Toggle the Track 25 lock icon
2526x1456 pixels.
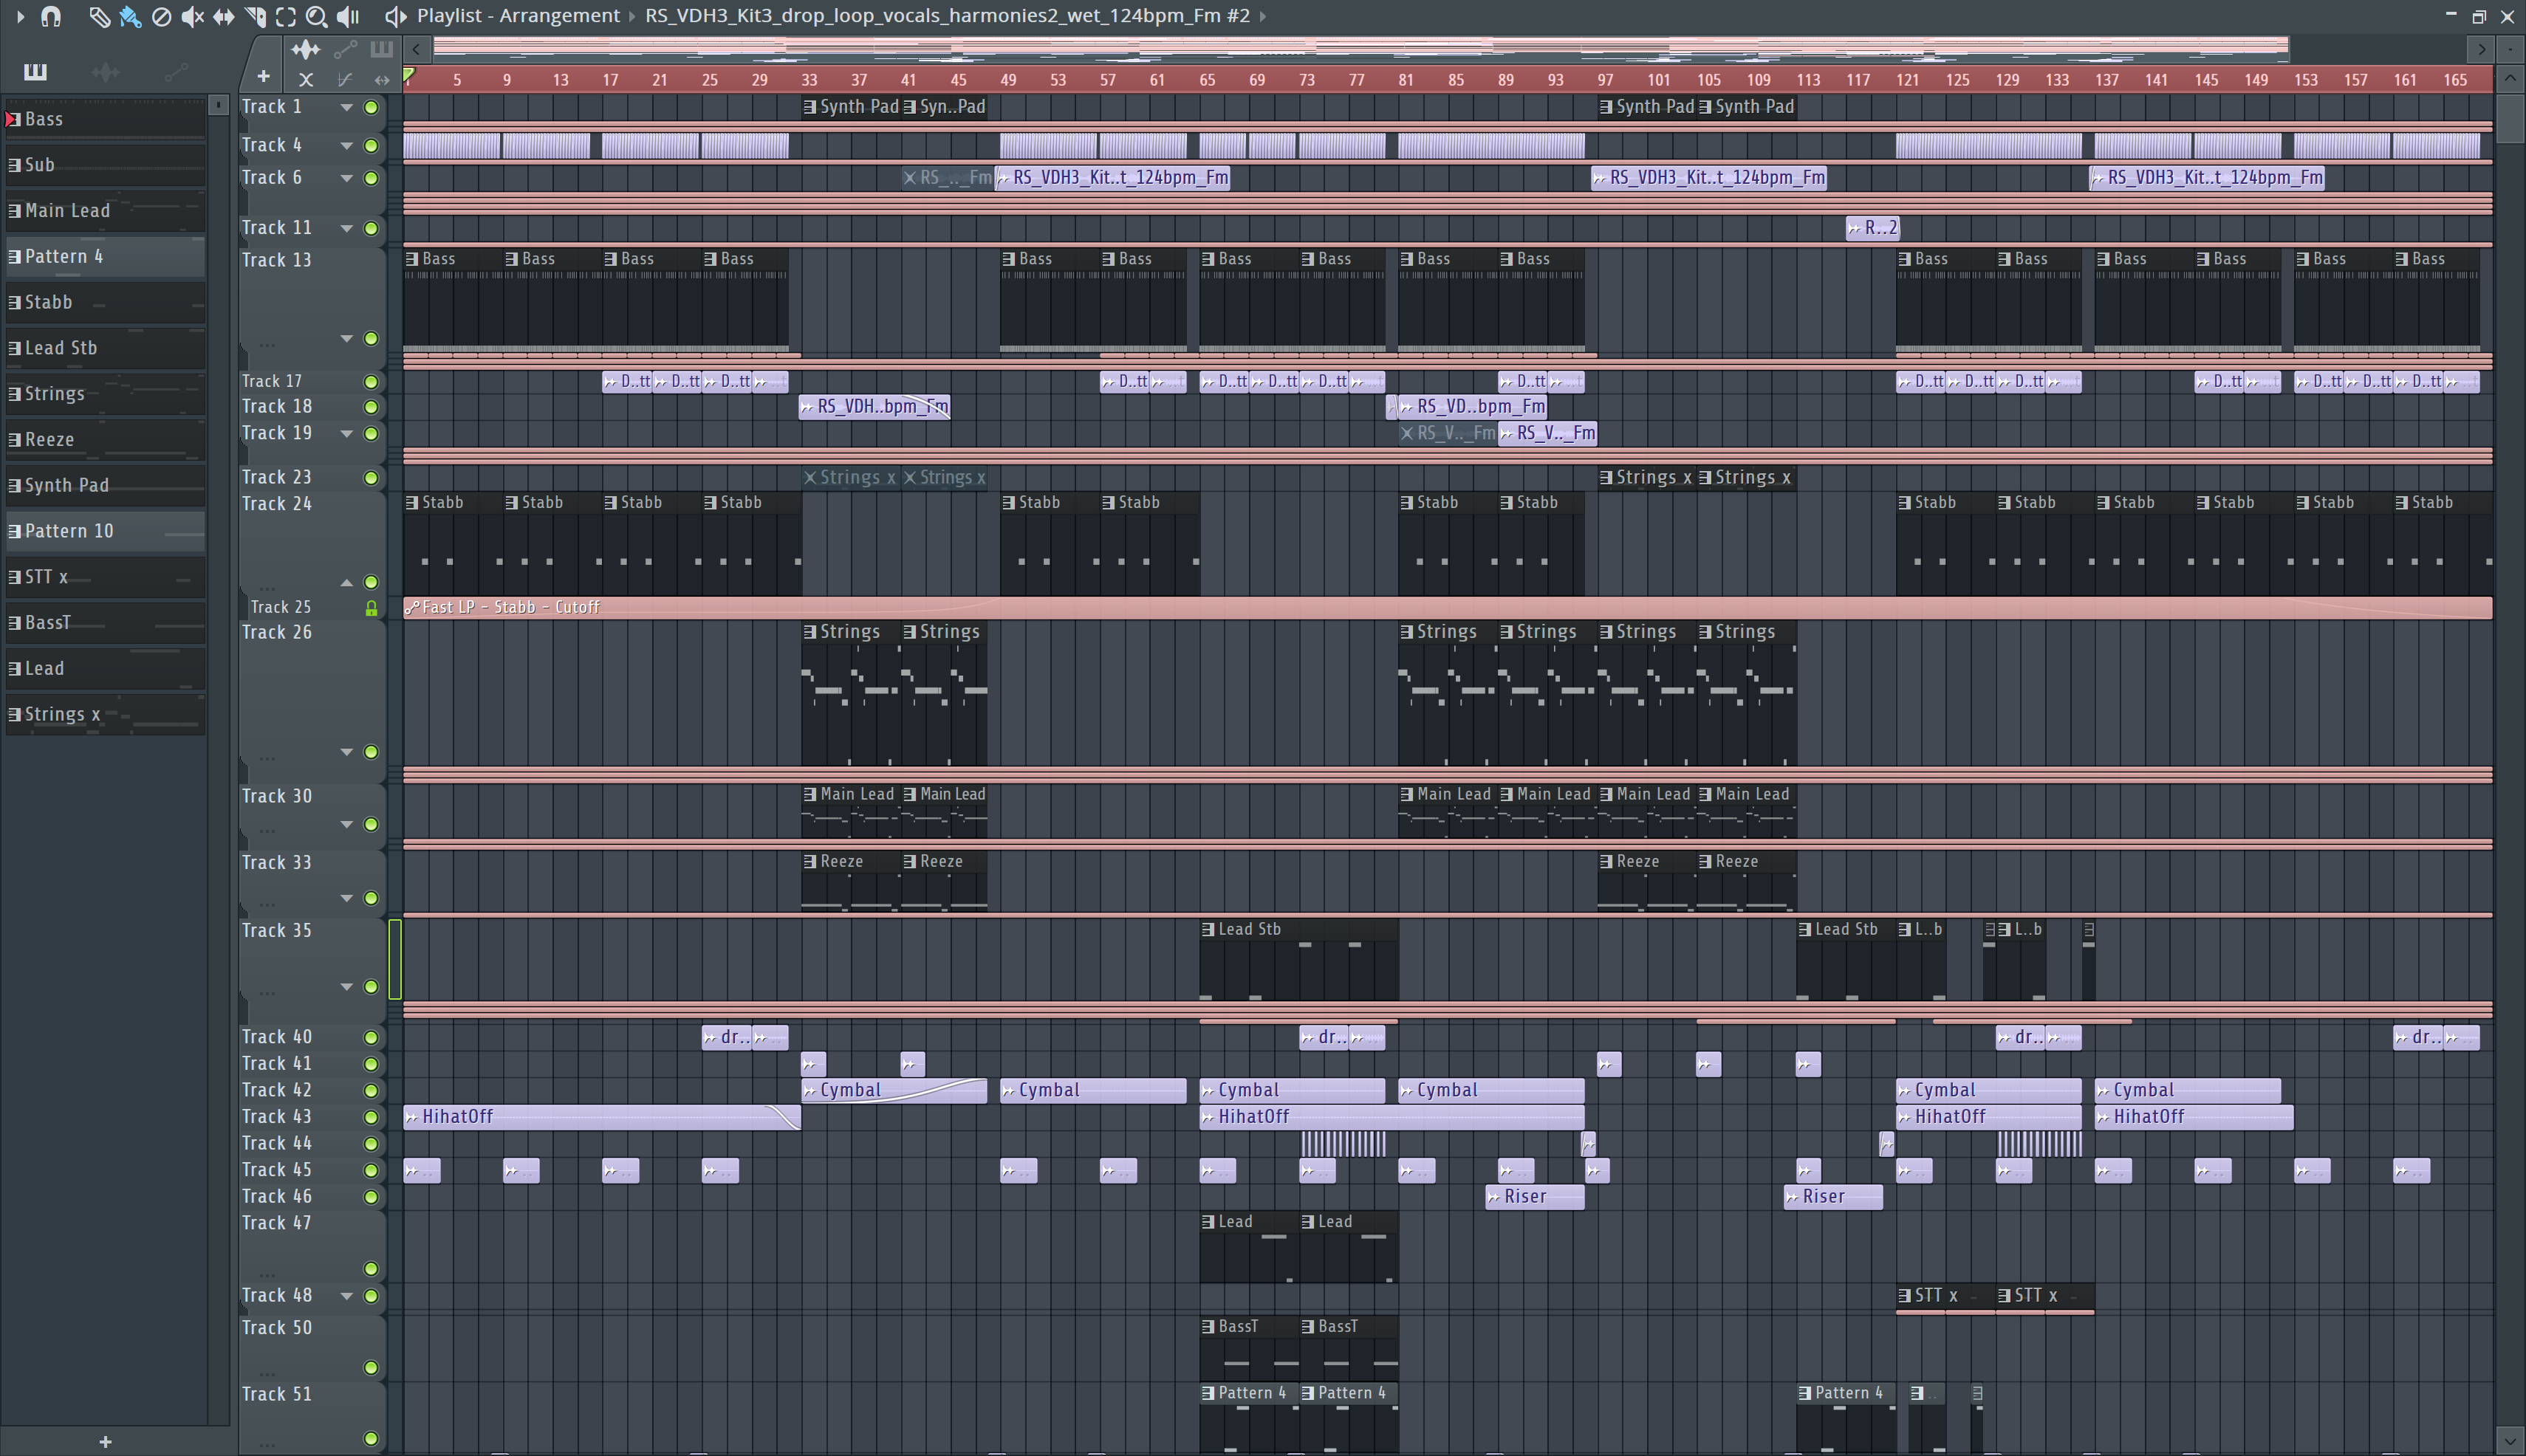(x=372, y=608)
